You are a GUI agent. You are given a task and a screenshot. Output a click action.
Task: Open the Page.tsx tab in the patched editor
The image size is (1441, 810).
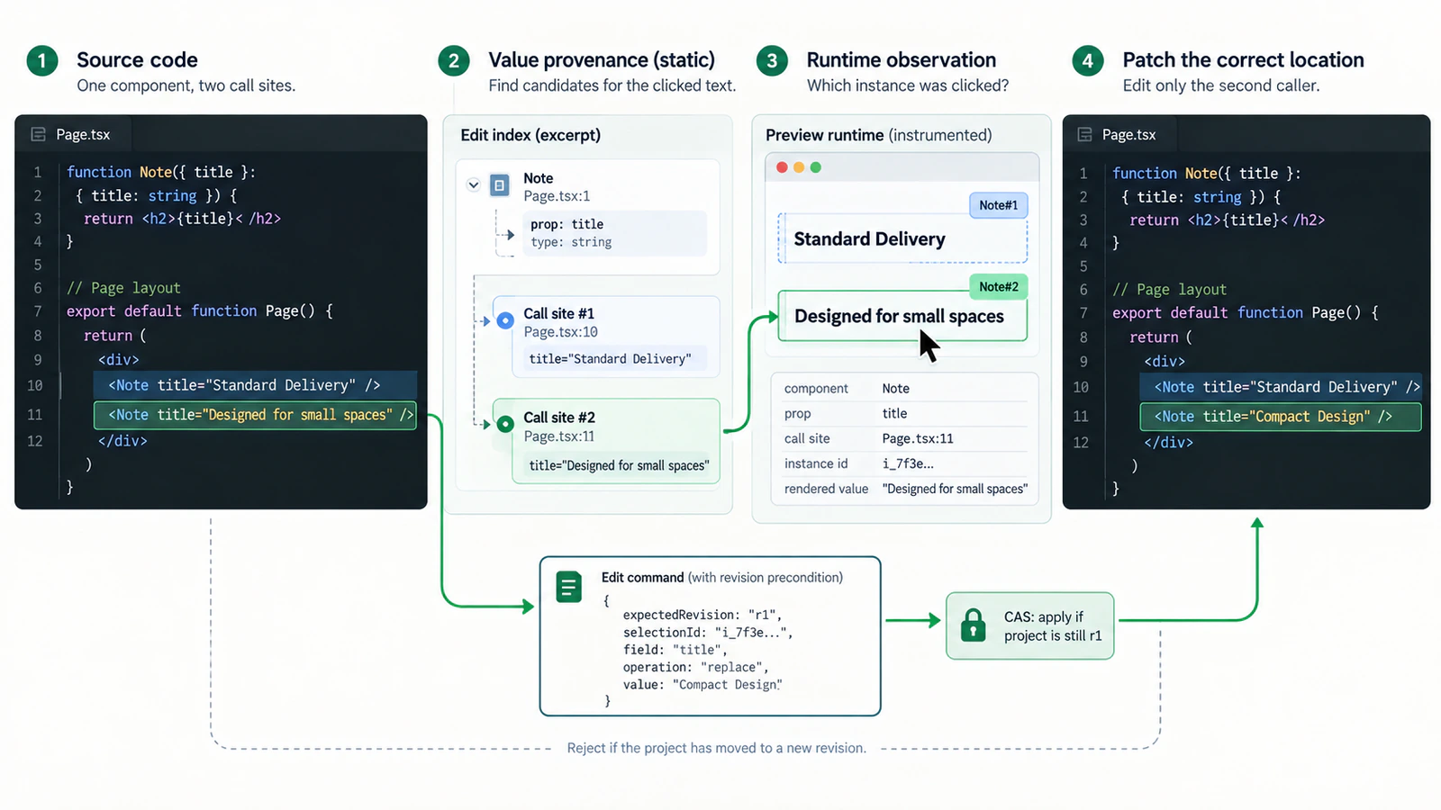click(1119, 134)
